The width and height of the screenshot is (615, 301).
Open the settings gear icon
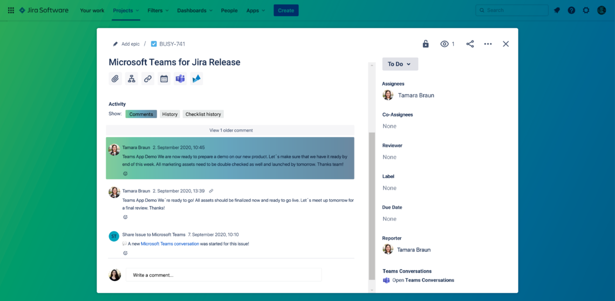(586, 11)
